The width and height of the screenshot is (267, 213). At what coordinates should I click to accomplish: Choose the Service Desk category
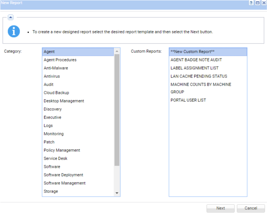point(55,158)
